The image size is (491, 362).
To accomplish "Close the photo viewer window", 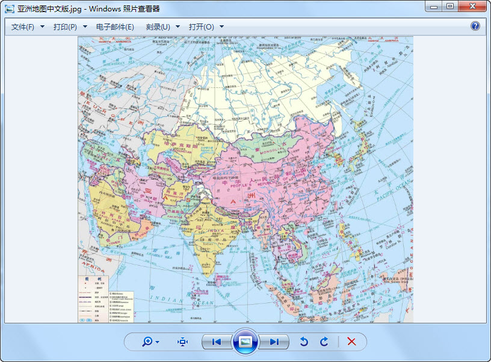I will (x=473, y=6).
